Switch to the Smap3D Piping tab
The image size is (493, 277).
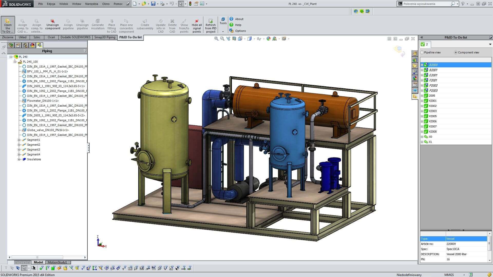pyautogui.click(x=105, y=37)
